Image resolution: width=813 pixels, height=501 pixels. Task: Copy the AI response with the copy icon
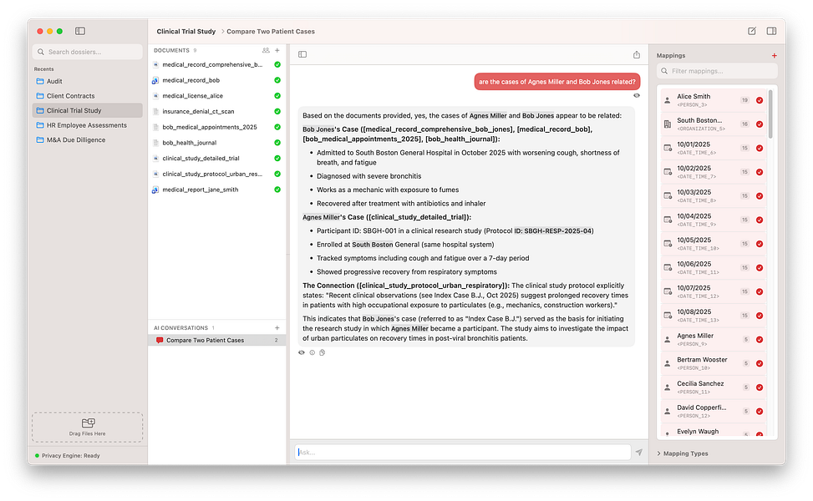coord(323,352)
